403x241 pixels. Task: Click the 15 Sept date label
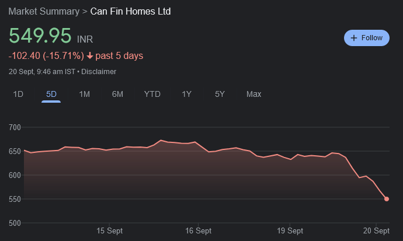tap(109, 231)
